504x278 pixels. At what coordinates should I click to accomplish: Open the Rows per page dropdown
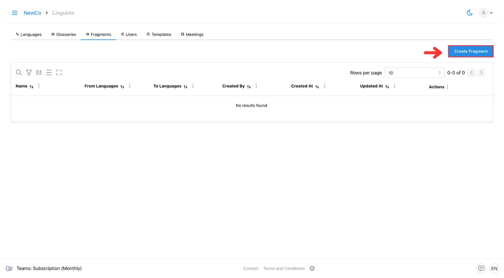pos(414,73)
